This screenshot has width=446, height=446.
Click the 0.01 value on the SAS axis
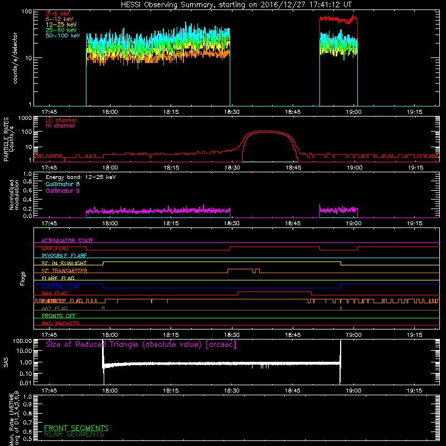[26, 384]
